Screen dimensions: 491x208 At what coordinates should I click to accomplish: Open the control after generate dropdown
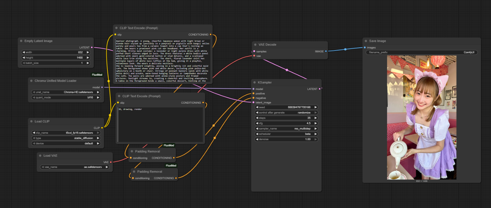pos(286,113)
